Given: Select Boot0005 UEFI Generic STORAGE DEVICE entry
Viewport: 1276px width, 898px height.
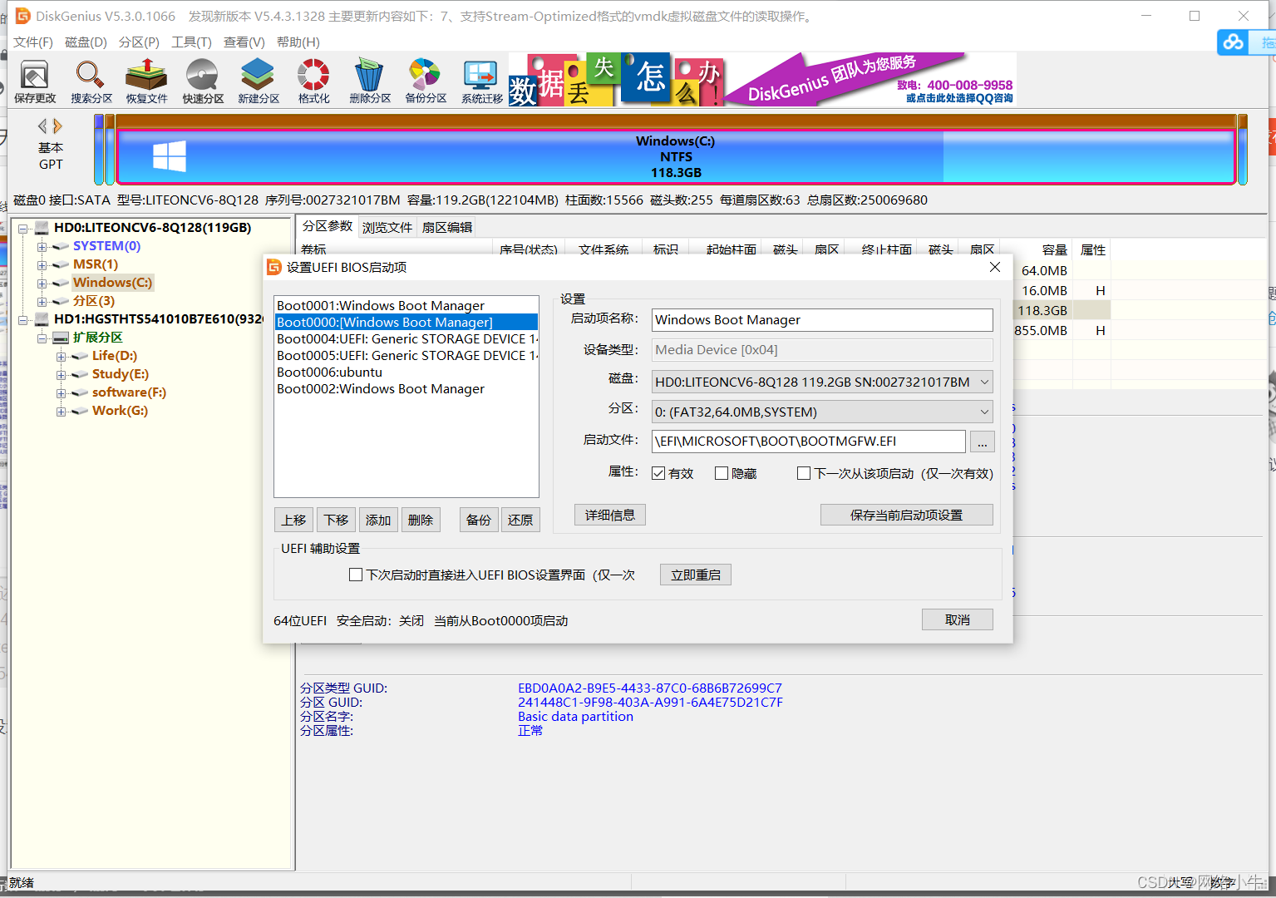Looking at the screenshot, I should tap(406, 355).
